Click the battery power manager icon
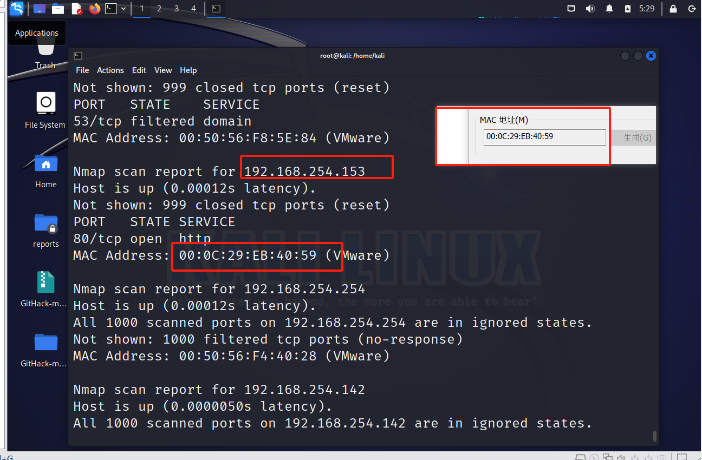The height and width of the screenshot is (460, 702). 628,9
